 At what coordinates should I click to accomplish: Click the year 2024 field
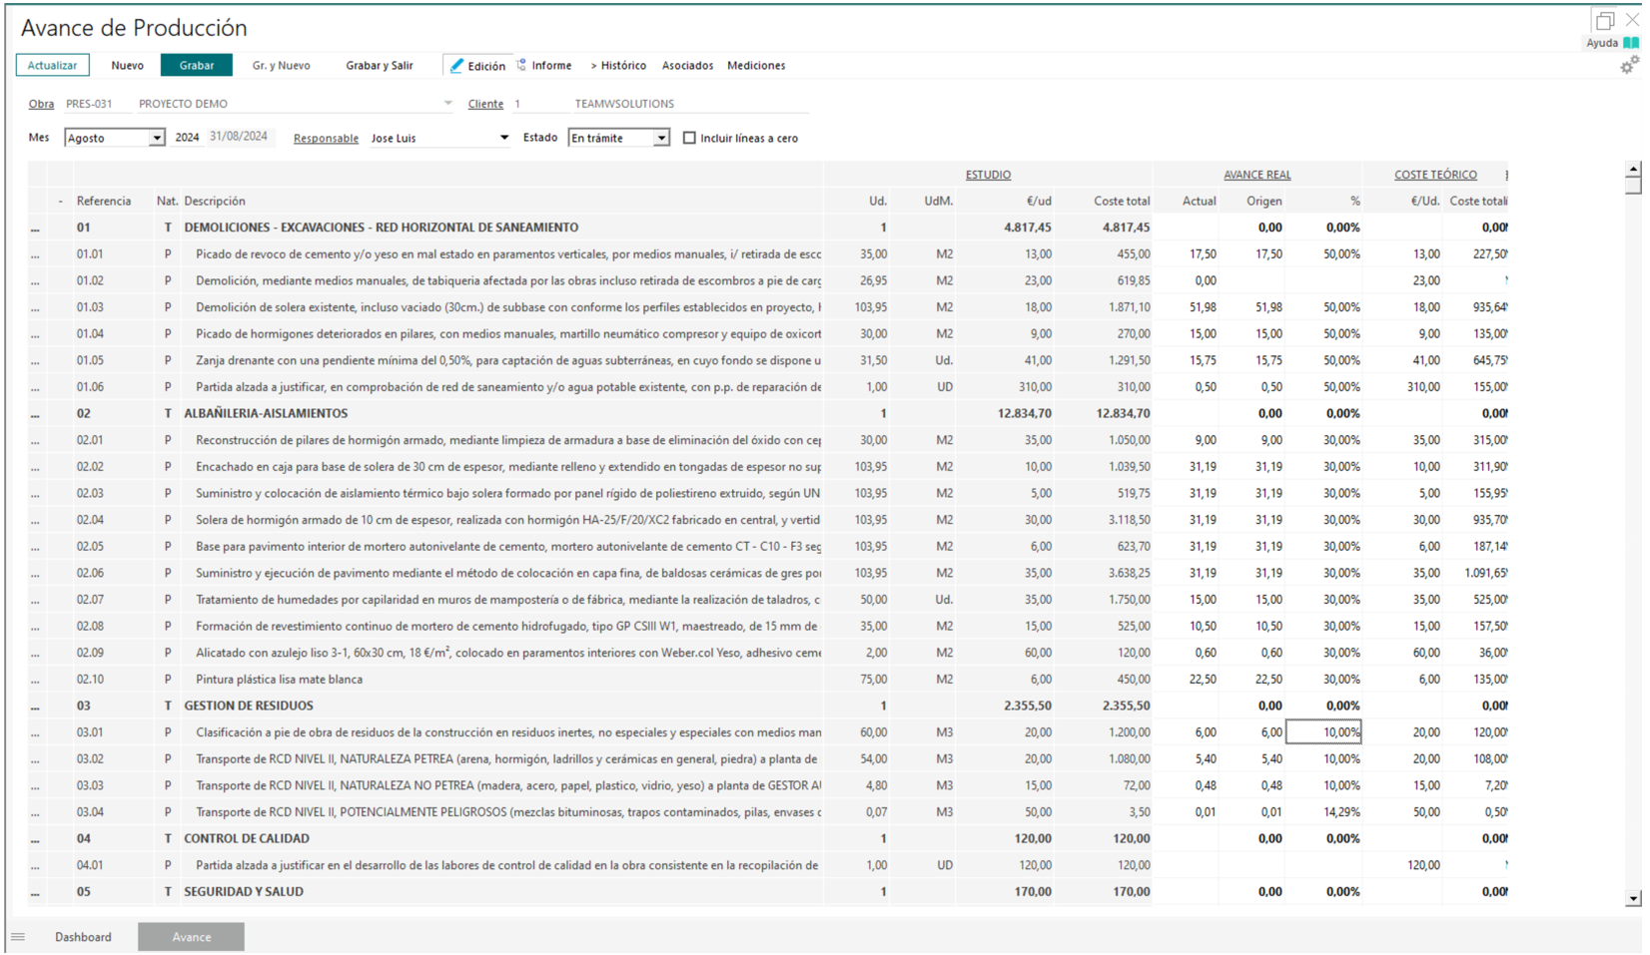[187, 138]
